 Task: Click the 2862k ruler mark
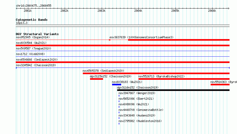point(64,11)
